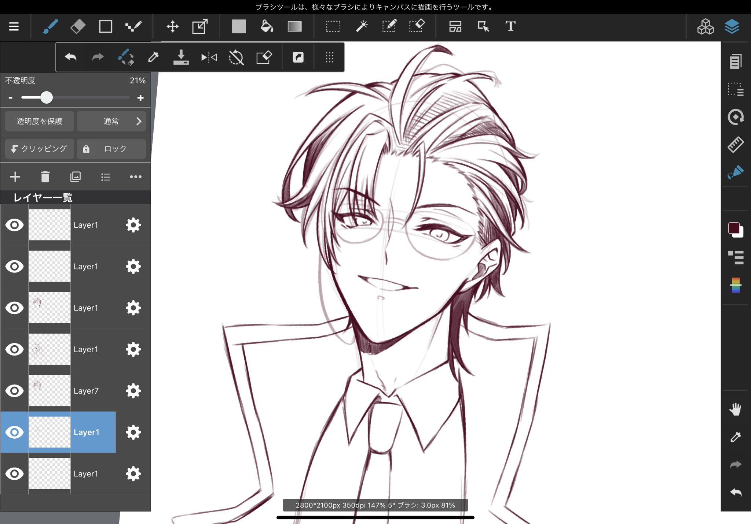Open the Layers panel tab icon
Screen dimensions: 751x524
click(x=732, y=26)
